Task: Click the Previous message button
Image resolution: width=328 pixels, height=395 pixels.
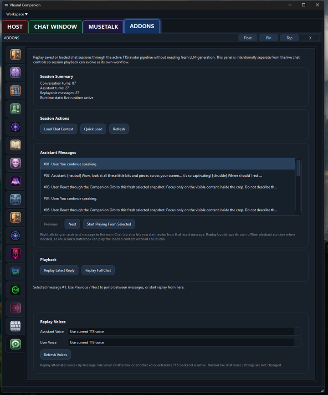Action: (51, 224)
